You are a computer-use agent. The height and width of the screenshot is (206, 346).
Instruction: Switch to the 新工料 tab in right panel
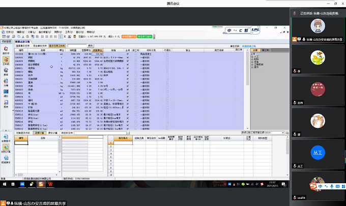[x=266, y=50]
